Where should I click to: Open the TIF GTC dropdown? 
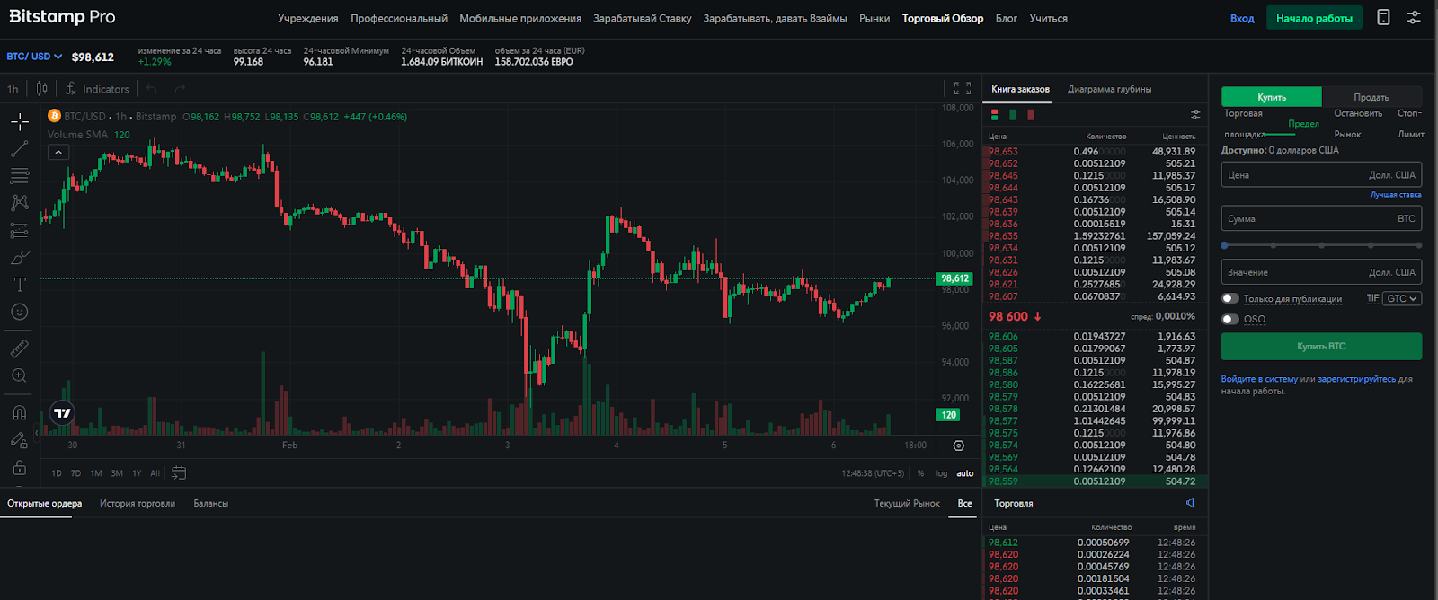pyautogui.click(x=1402, y=298)
